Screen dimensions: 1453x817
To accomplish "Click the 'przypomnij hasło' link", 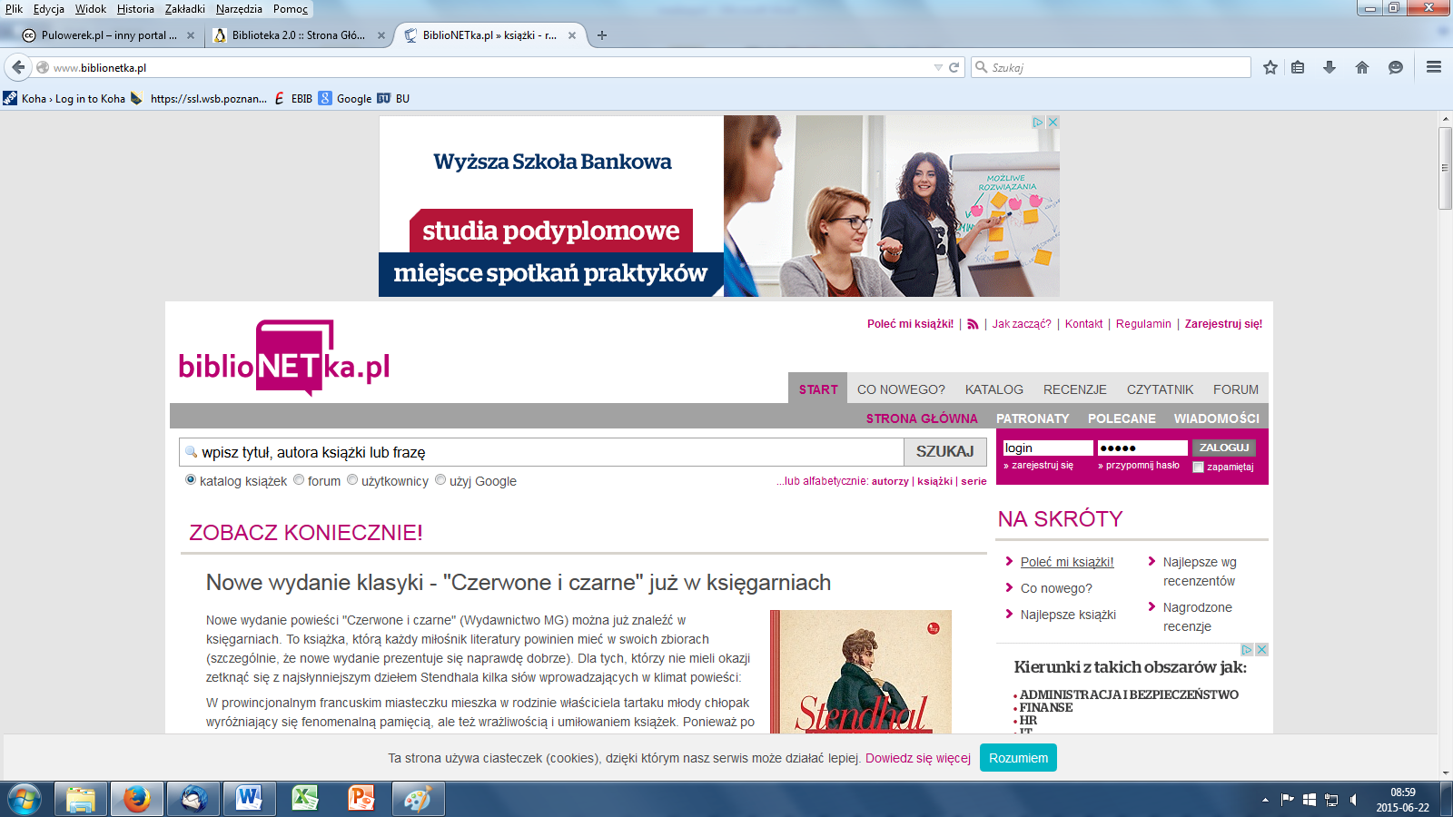I will click(1142, 465).
